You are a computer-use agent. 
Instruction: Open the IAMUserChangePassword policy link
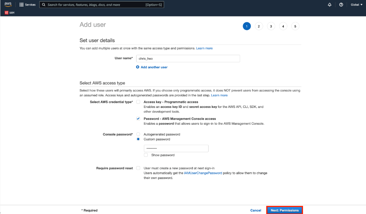[x=203, y=173]
